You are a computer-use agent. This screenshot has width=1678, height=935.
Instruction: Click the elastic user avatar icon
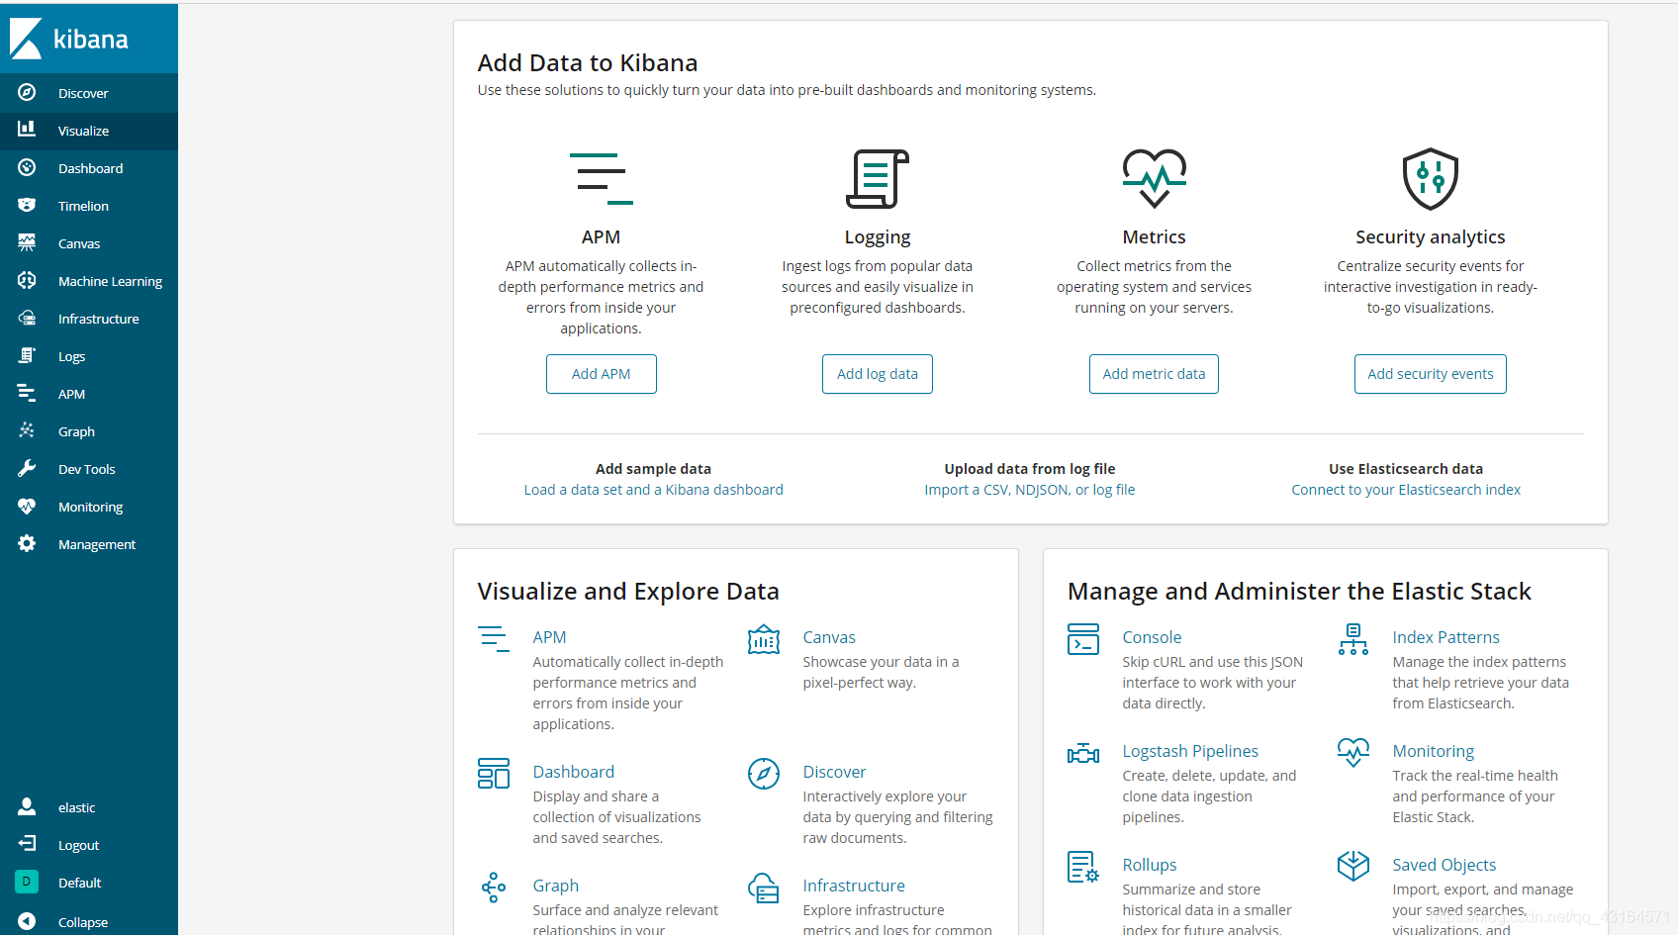27,806
